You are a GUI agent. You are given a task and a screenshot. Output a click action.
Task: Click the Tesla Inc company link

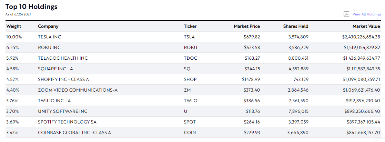coord(49,37)
